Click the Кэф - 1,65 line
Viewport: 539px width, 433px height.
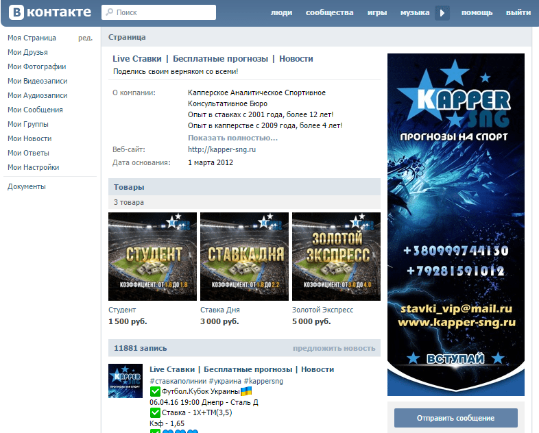click(x=167, y=423)
